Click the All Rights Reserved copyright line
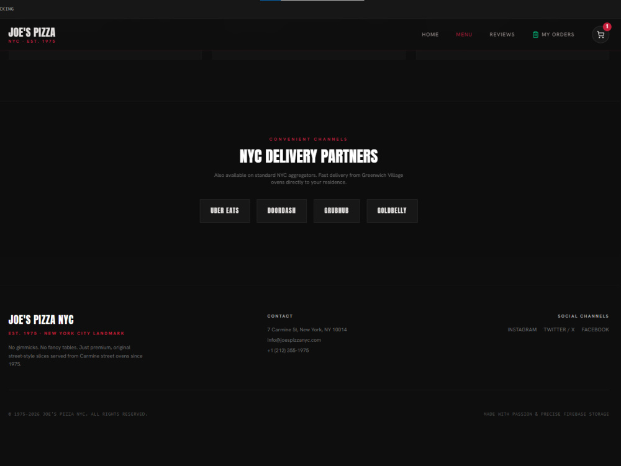Screen dimensions: 621x466 point(78,414)
